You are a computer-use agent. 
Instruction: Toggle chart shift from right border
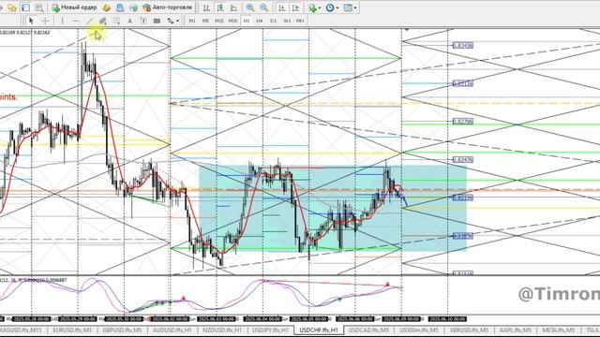[x=295, y=7]
